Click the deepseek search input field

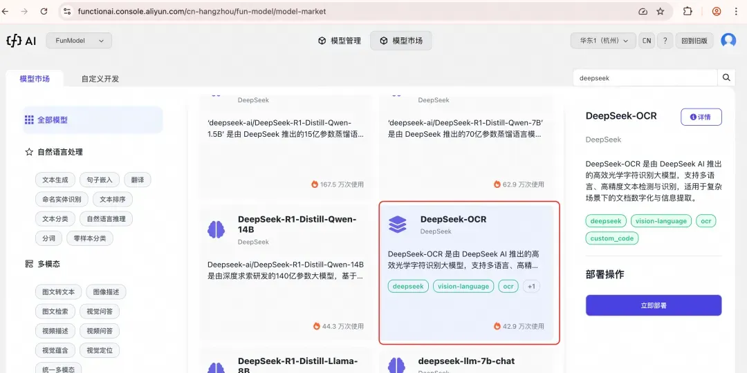(645, 78)
